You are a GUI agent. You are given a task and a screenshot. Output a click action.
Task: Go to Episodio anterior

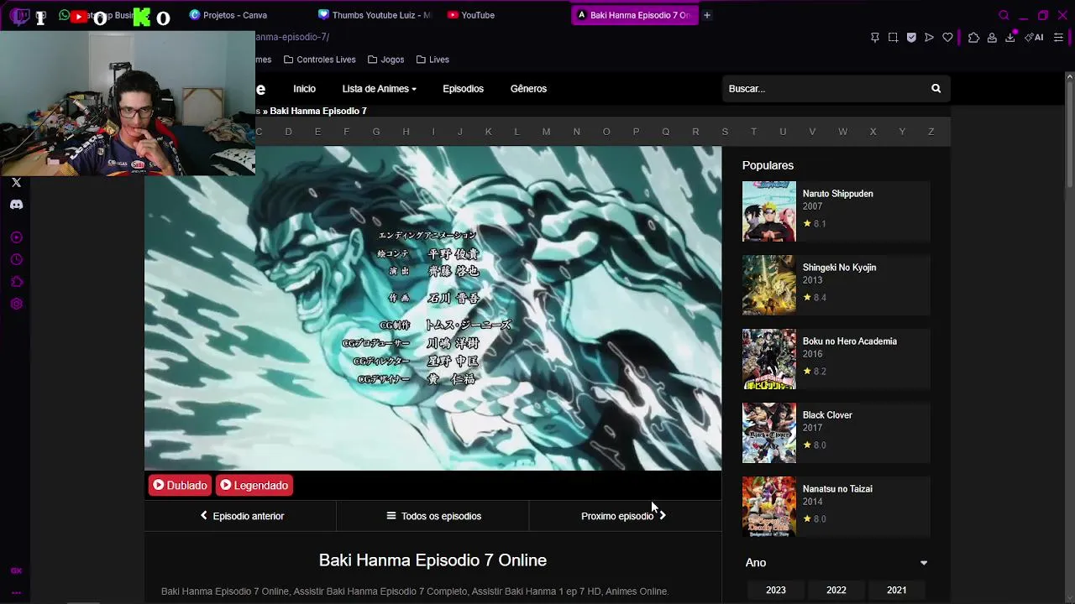(x=241, y=516)
